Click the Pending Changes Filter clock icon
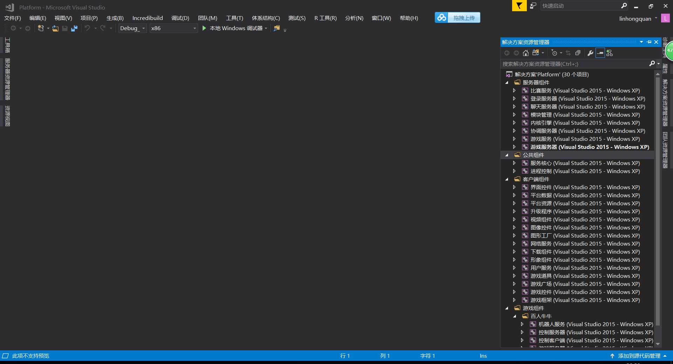Image resolution: width=673 pixels, height=364 pixels. pos(554,53)
